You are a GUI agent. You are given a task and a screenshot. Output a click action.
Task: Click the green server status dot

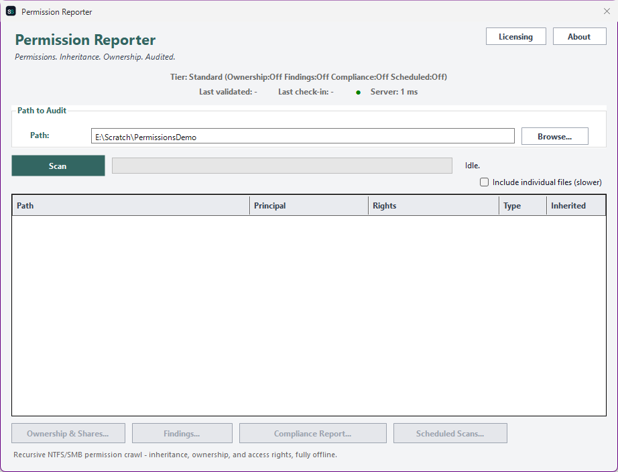[359, 93]
